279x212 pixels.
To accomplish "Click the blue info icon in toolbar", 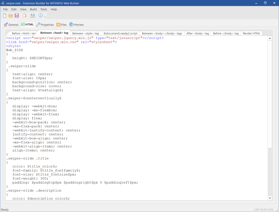I will tap(41, 16).
